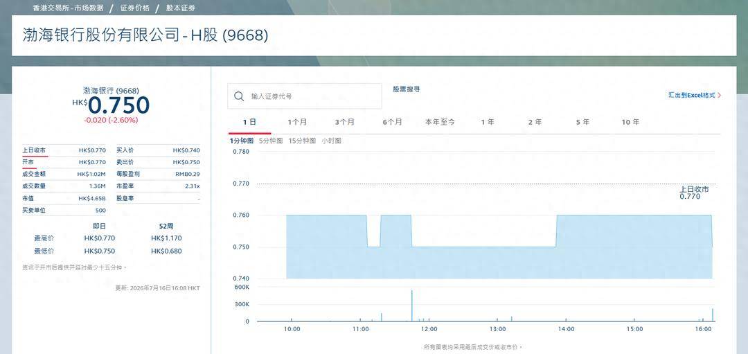Click the tall volume bar before 12:00

(x=411, y=306)
